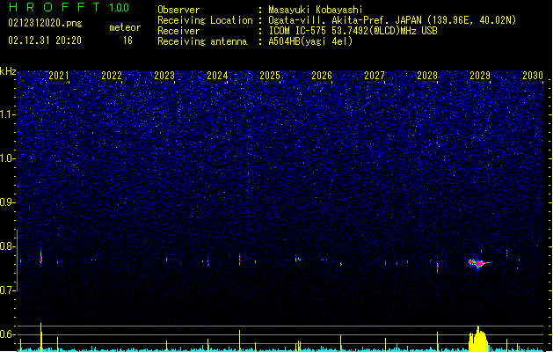Select the ICOM IC-575 receiver text
The width and height of the screenshot is (553, 352).
coord(353,31)
